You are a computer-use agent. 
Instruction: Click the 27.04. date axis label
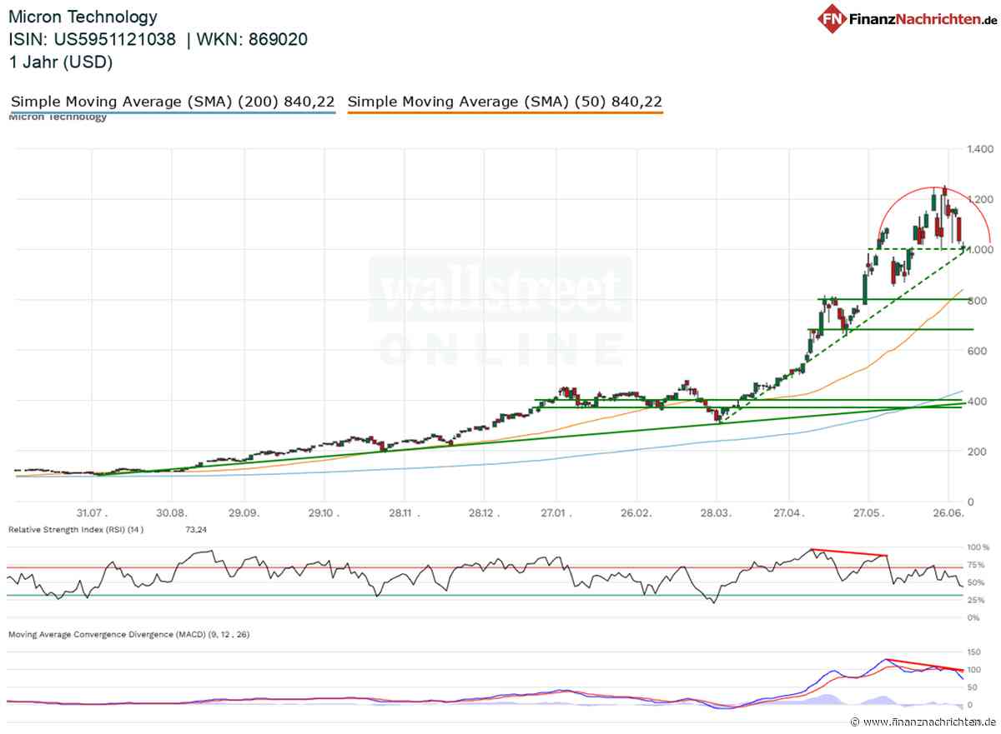tap(791, 514)
